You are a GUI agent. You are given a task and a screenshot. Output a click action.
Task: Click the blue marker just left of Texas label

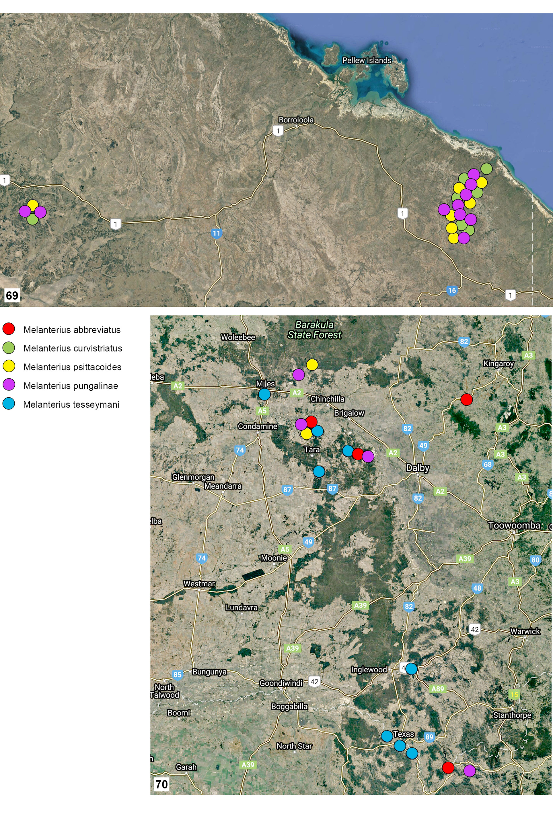click(x=387, y=736)
